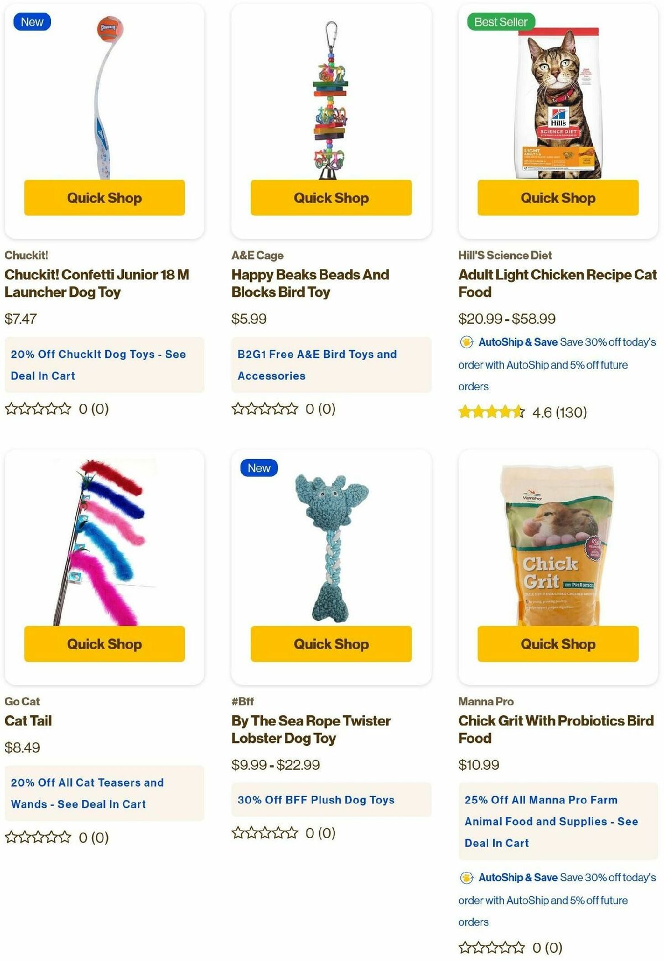664x961 pixels.
Task: Quick Shop the Rope Twister Lobster toy
Action: coord(331,643)
